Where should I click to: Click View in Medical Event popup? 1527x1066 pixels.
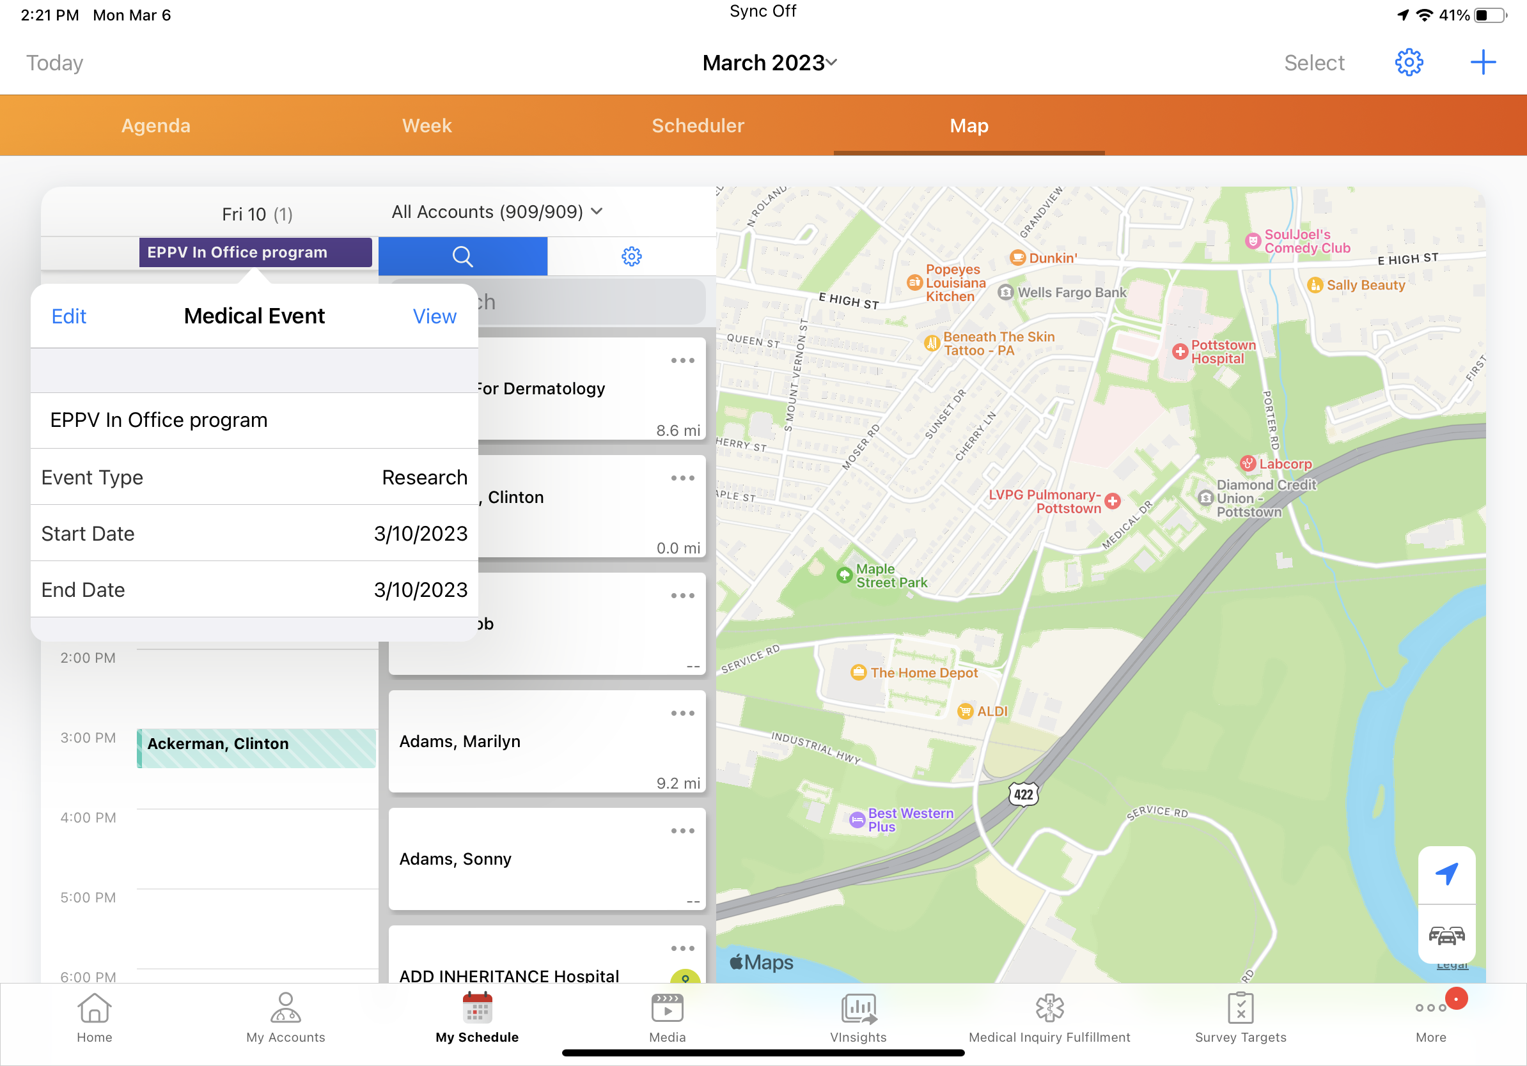pyautogui.click(x=434, y=316)
